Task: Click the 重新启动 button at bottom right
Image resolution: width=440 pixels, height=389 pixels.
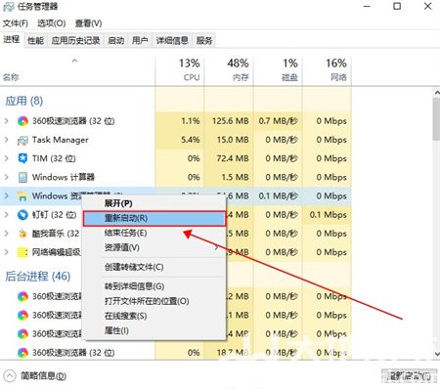Action: click(x=410, y=376)
